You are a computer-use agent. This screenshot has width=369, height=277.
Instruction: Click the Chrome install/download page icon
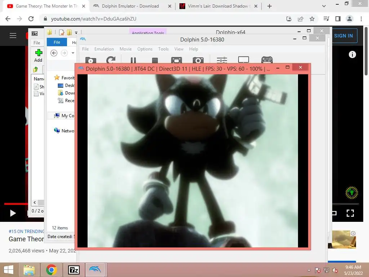point(289,19)
